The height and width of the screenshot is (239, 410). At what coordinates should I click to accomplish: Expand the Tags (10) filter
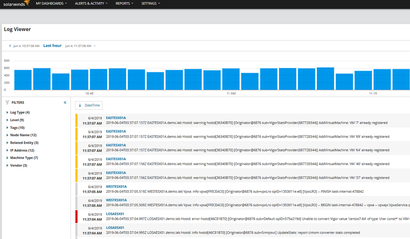pos(16,127)
